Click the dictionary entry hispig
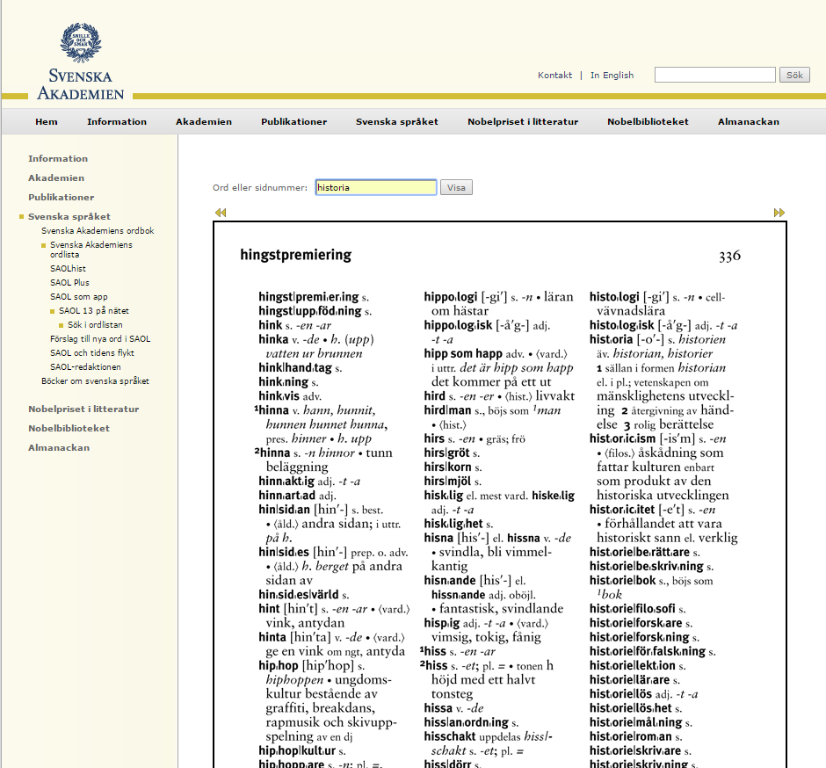Image resolution: width=826 pixels, height=768 pixels. pyautogui.click(x=442, y=623)
